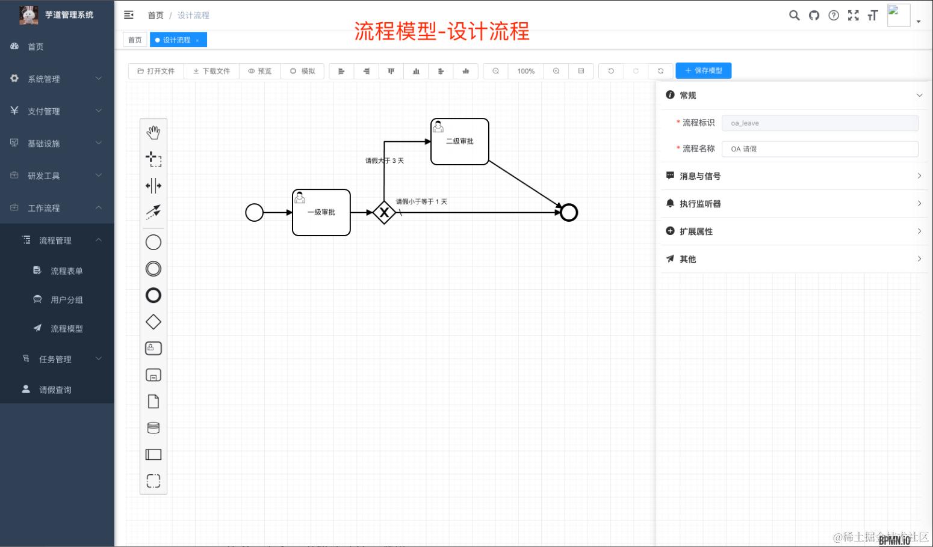
Task: Open 流程模型 menu item
Action: pyautogui.click(x=57, y=329)
